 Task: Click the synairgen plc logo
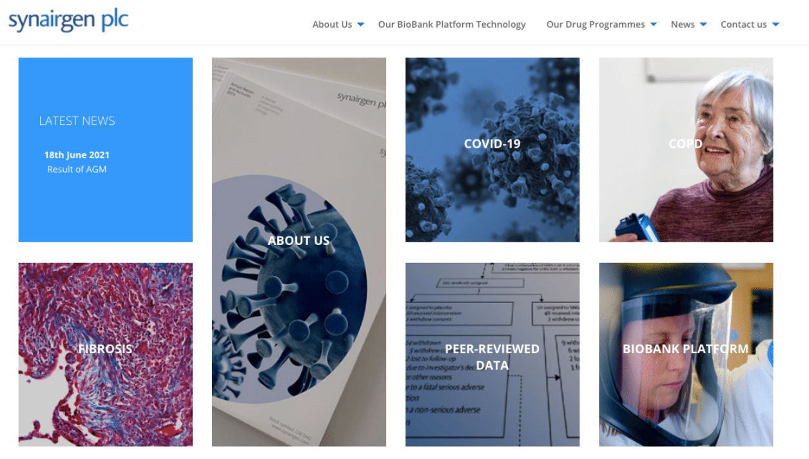(x=68, y=21)
